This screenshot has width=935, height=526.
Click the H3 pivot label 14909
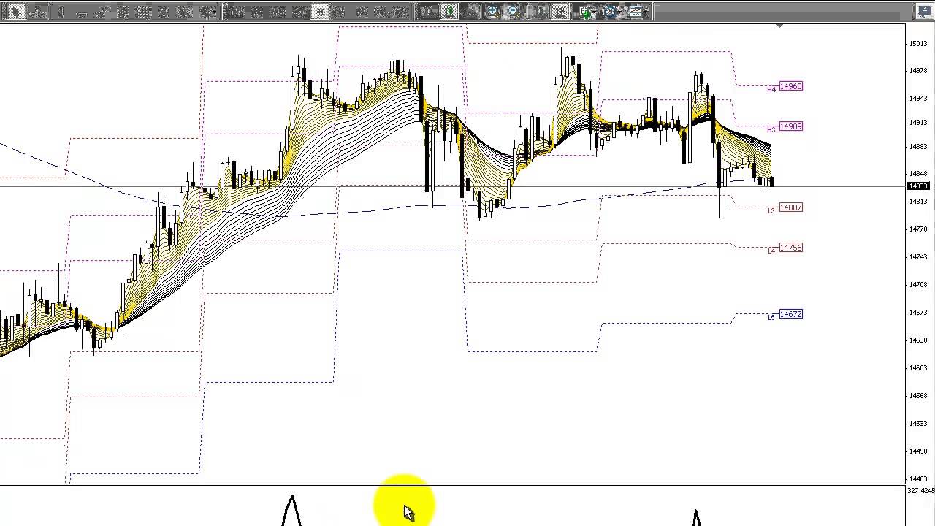point(790,126)
